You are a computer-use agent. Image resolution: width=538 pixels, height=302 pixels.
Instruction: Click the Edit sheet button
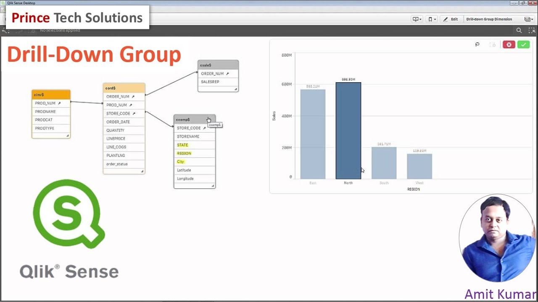click(451, 19)
